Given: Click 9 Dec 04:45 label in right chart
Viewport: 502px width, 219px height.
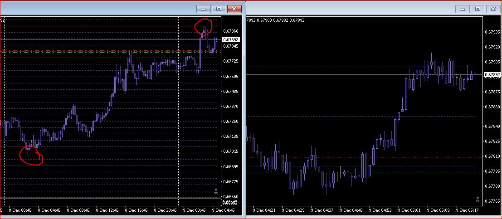Looking at the screenshot, I should pos(351,211).
